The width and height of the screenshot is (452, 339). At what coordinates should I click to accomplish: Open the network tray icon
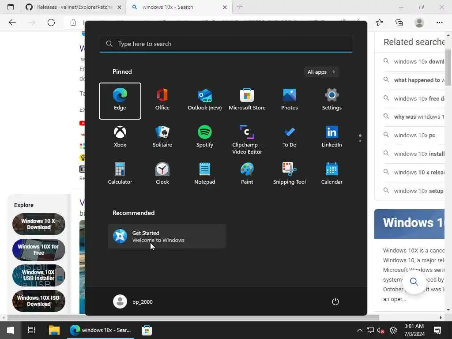click(x=370, y=330)
